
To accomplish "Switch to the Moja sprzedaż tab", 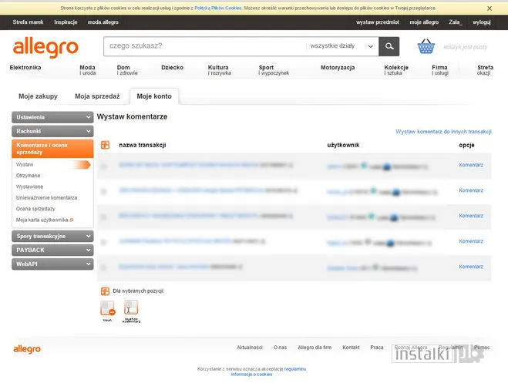I will (97, 96).
